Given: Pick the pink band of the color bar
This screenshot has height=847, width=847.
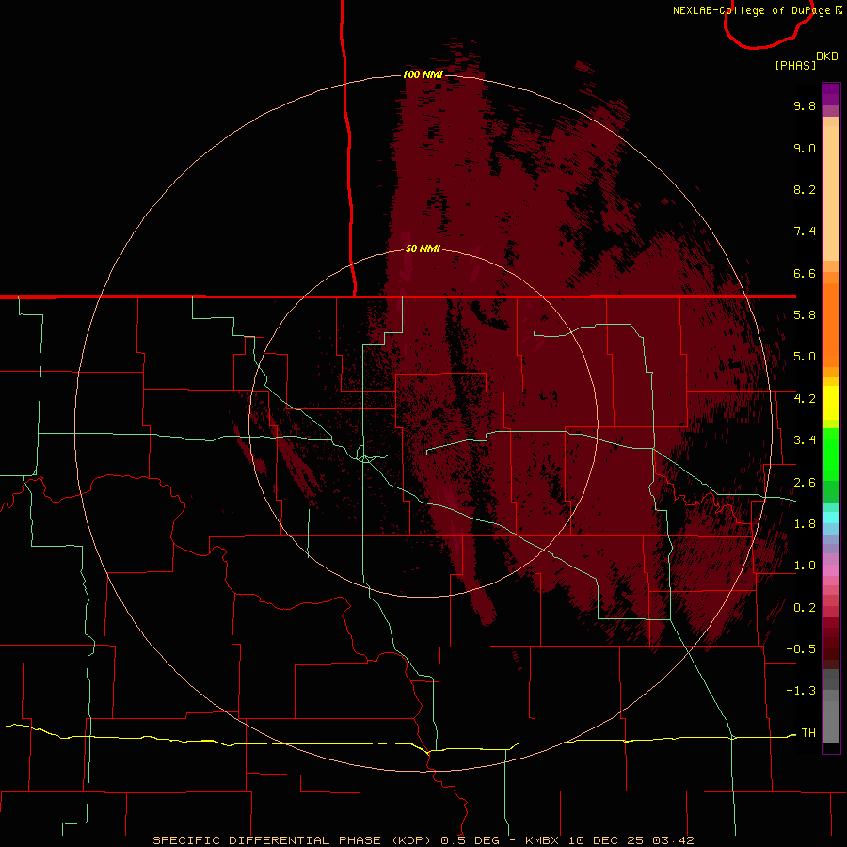Looking at the screenshot, I should (x=831, y=570).
